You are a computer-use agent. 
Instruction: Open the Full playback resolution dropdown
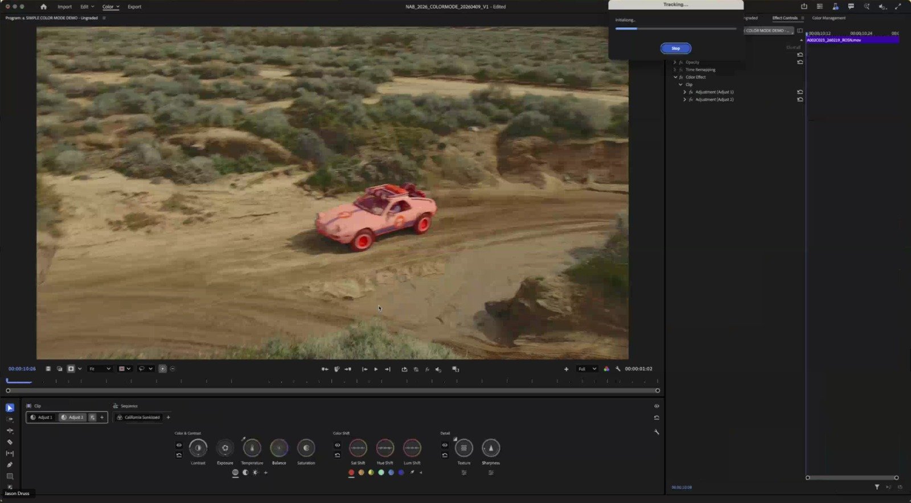click(x=587, y=369)
